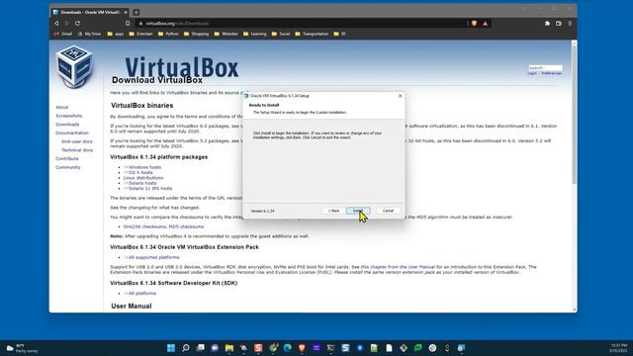633x356 pixels.
Task: Close the Downloads browser tab
Action: click(x=126, y=12)
